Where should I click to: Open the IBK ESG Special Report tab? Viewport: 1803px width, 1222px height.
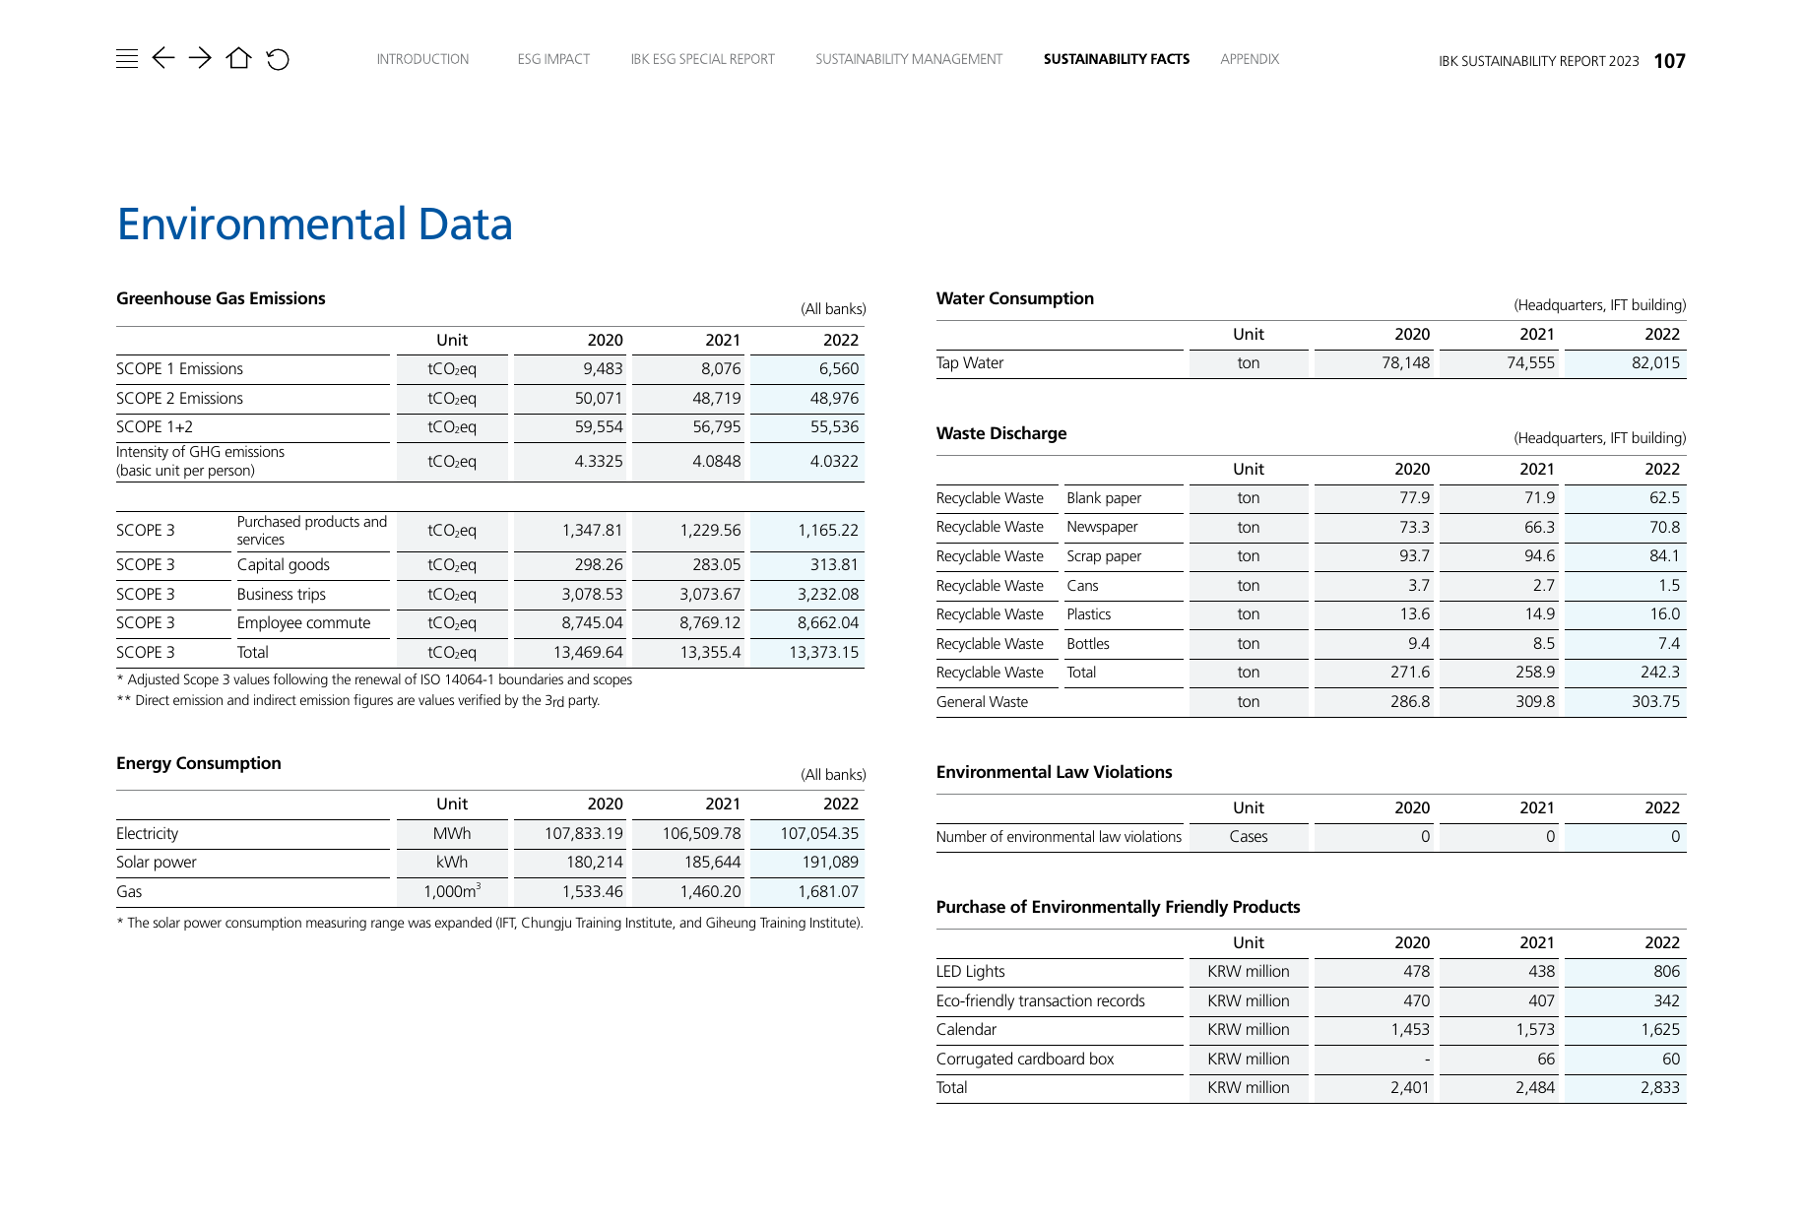tap(702, 59)
